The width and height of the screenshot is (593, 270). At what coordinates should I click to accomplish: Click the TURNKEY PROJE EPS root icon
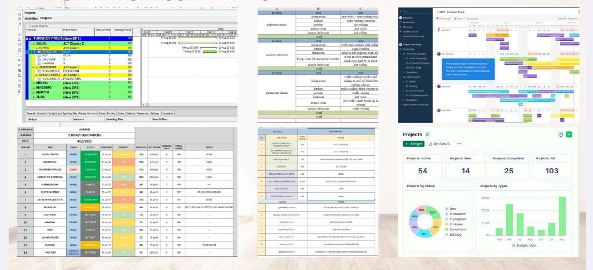[31, 38]
